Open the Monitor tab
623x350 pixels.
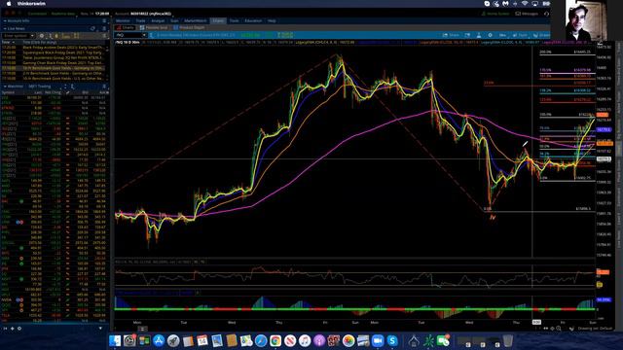pos(123,20)
